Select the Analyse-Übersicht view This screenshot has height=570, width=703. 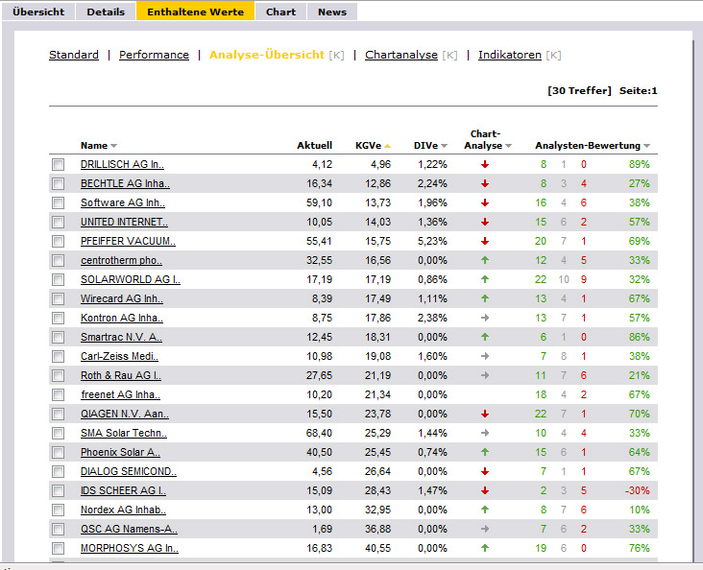click(266, 55)
